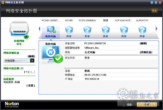Screen dimensions: 163x110
Task: Click the 电脑搜索: 关闭 status text
Action: click(x=12, y=82)
